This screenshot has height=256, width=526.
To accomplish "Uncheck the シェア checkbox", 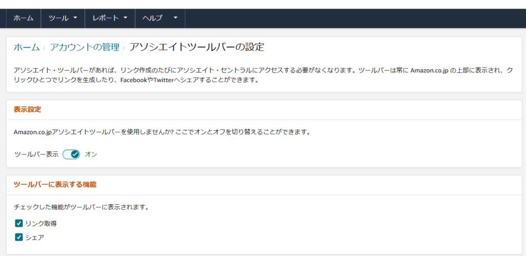I will pyautogui.click(x=19, y=237).
